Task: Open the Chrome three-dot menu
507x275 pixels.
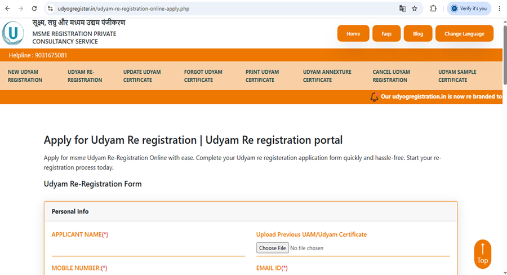Action: pyautogui.click(x=500, y=9)
